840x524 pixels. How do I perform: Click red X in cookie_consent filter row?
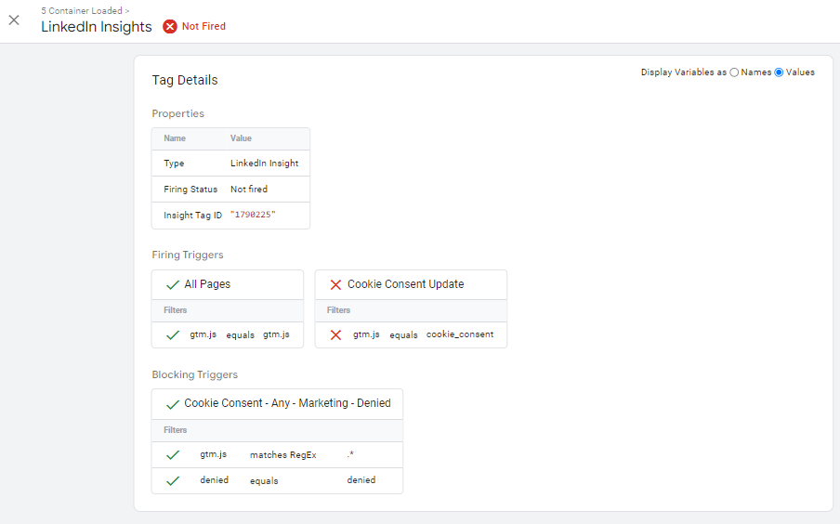tap(335, 334)
